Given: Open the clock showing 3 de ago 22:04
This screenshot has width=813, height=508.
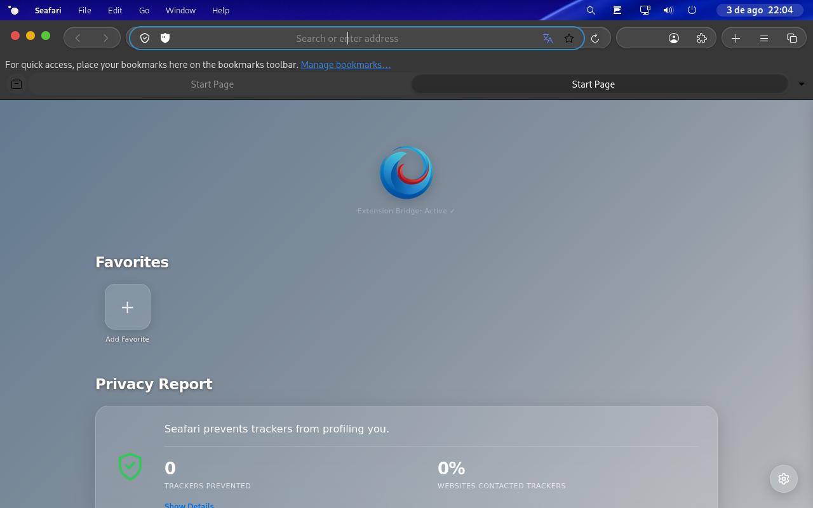Looking at the screenshot, I should point(760,10).
